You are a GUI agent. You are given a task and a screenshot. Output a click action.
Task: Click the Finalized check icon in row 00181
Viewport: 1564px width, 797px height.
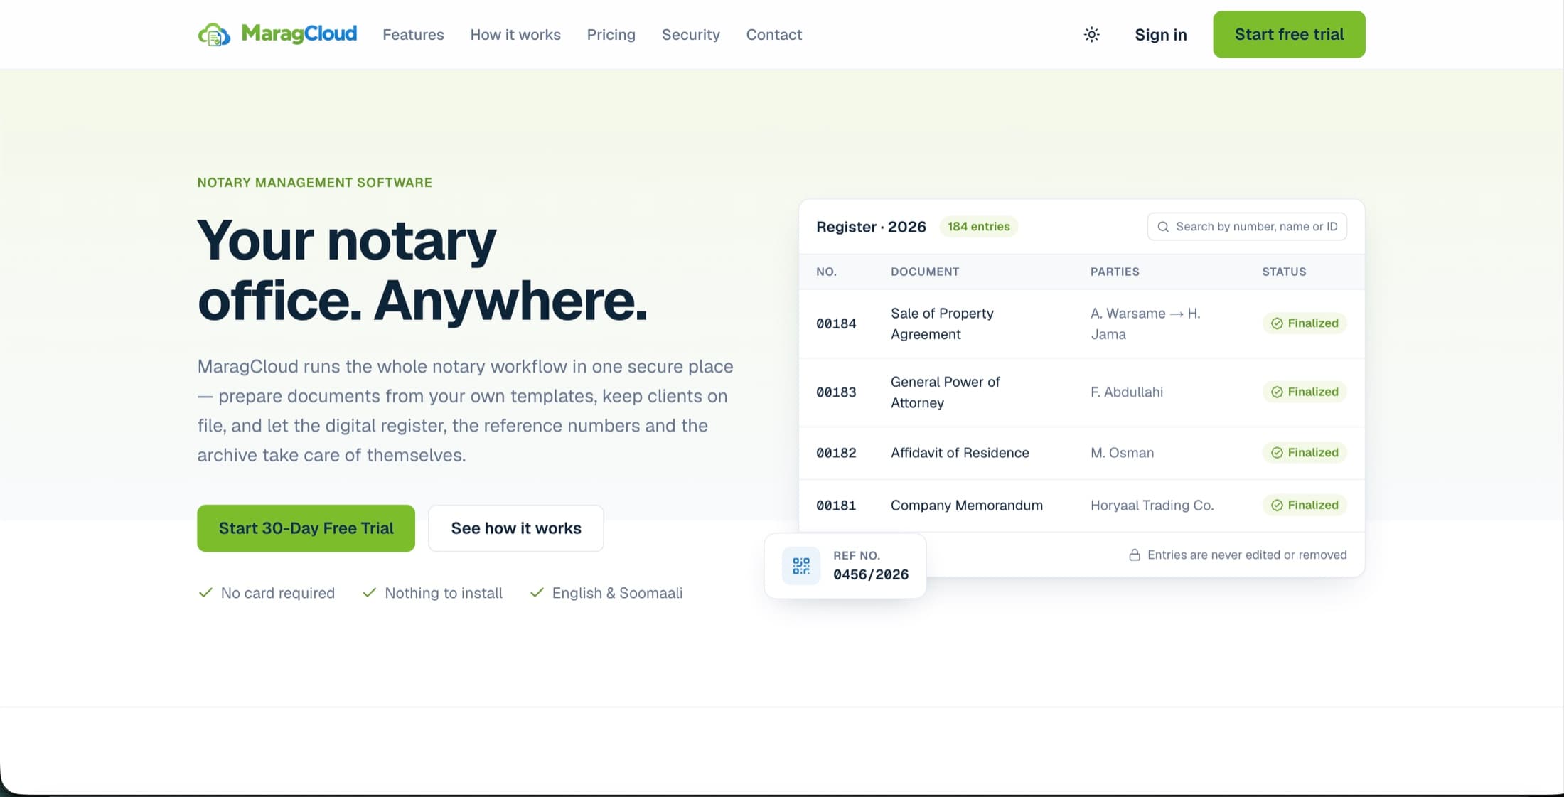pyautogui.click(x=1277, y=506)
